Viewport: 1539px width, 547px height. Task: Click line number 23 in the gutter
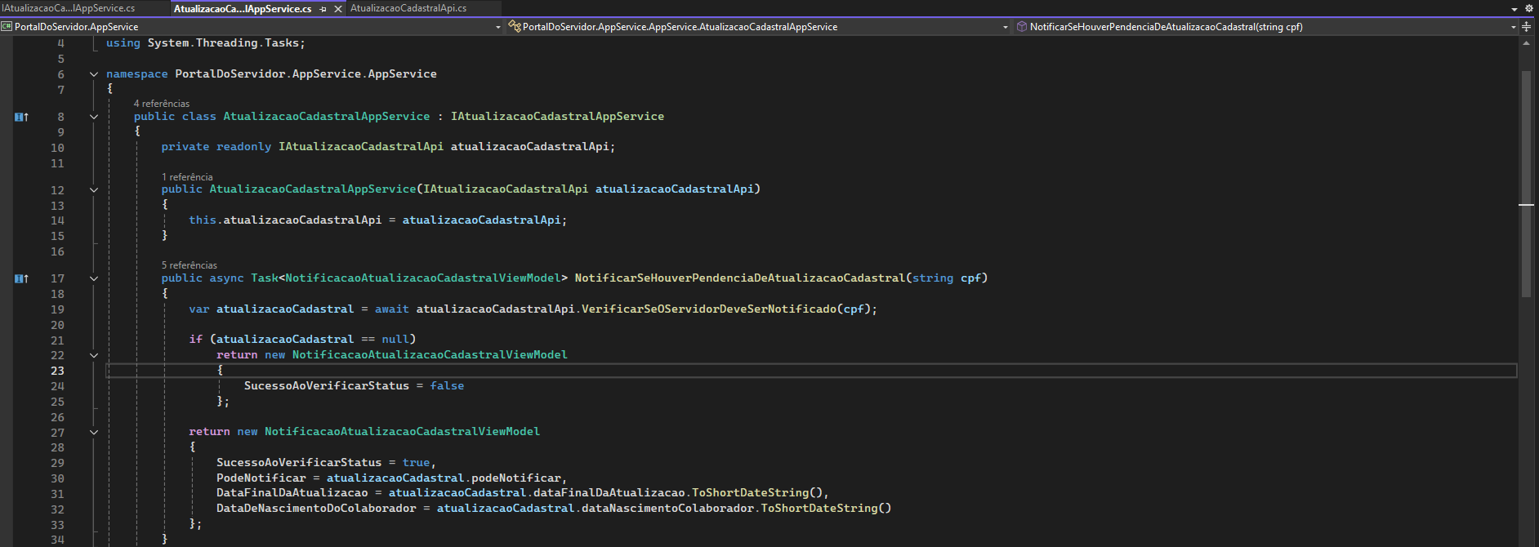(57, 371)
